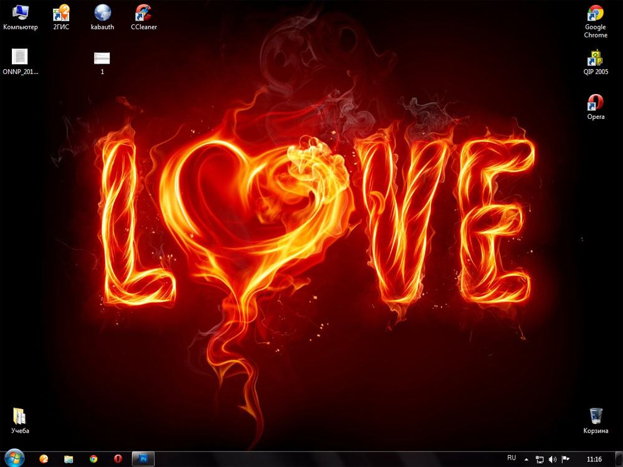Click the RU language indicator
This screenshot has width=623, height=467.
pyautogui.click(x=511, y=458)
